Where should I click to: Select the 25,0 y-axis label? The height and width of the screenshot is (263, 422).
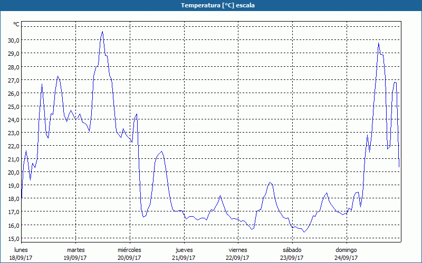(x=13, y=106)
